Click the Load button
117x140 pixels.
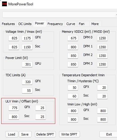[12, 134]
